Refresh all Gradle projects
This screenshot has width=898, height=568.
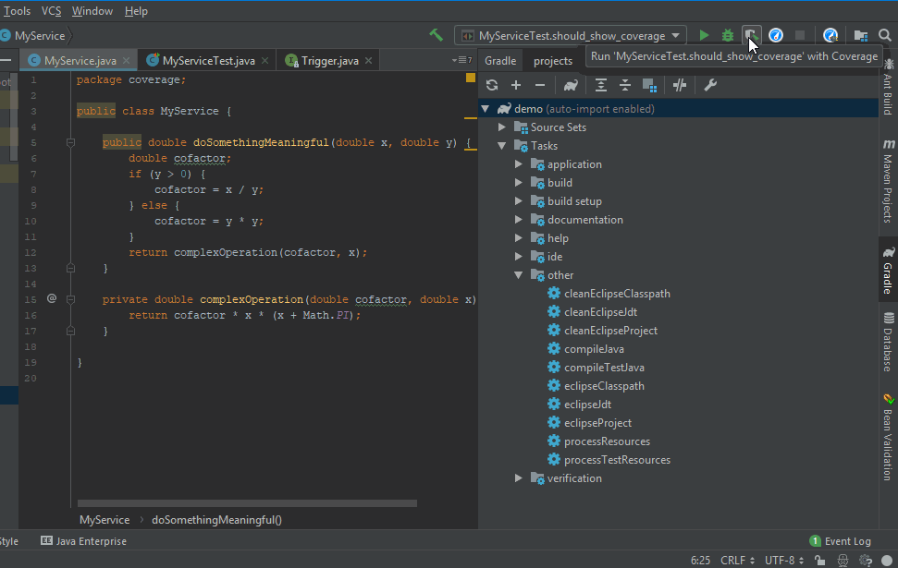[x=491, y=84]
